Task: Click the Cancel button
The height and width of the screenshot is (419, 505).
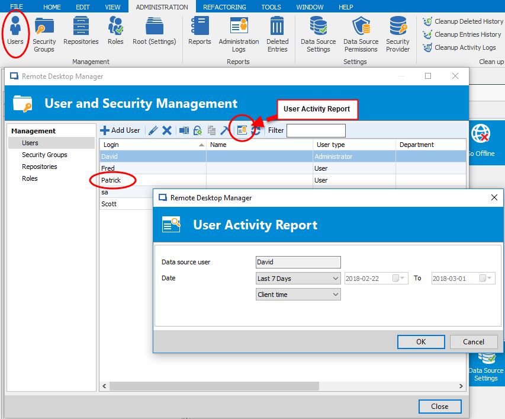Action: point(474,342)
